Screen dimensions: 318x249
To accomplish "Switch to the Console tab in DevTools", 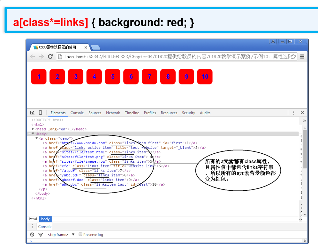I will pyautogui.click(x=77, y=113).
